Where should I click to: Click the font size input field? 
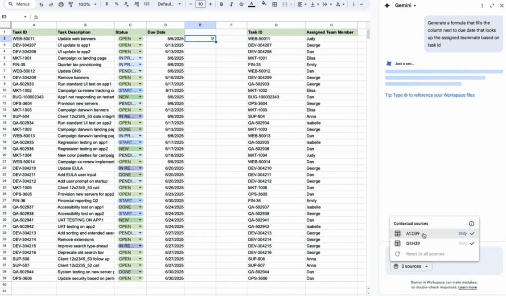pos(201,4)
